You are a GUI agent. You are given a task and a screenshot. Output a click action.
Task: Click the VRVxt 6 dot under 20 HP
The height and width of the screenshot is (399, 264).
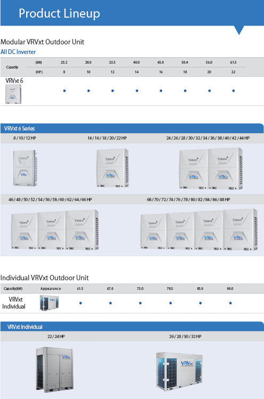coord(210,90)
